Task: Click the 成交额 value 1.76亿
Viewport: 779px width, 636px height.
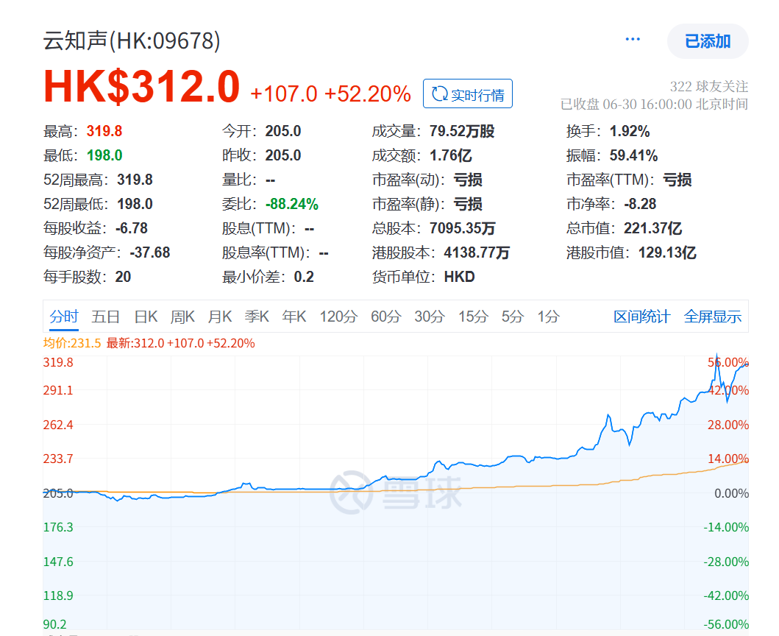Action: [x=451, y=155]
